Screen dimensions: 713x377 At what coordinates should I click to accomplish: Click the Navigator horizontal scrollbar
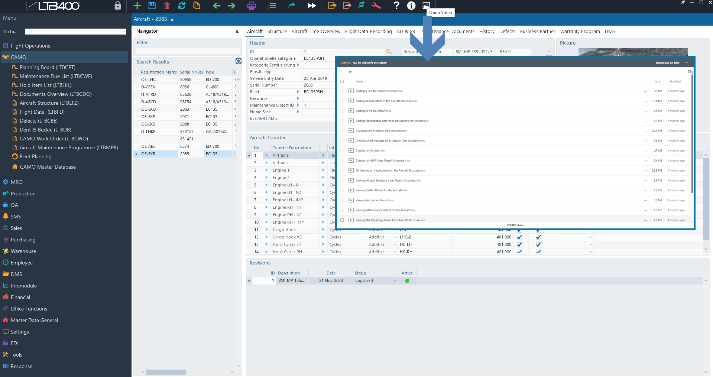pyautogui.click(x=166, y=372)
